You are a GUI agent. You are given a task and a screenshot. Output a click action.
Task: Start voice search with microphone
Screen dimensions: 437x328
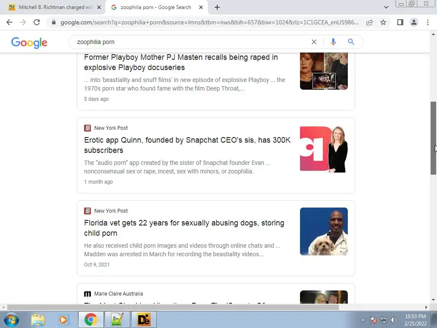[x=333, y=42]
